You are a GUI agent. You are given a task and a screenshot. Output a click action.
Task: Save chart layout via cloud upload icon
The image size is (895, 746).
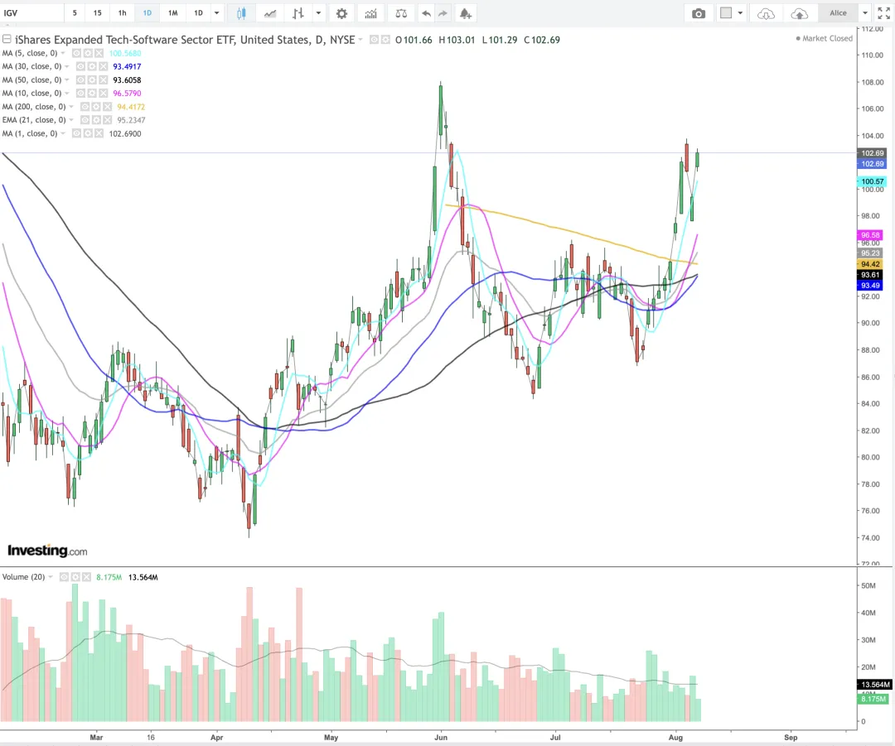click(x=799, y=13)
